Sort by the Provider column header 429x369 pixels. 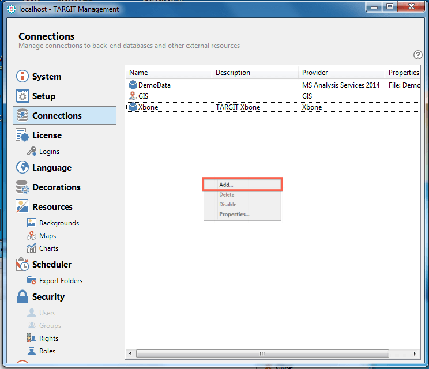pyautogui.click(x=341, y=73)
